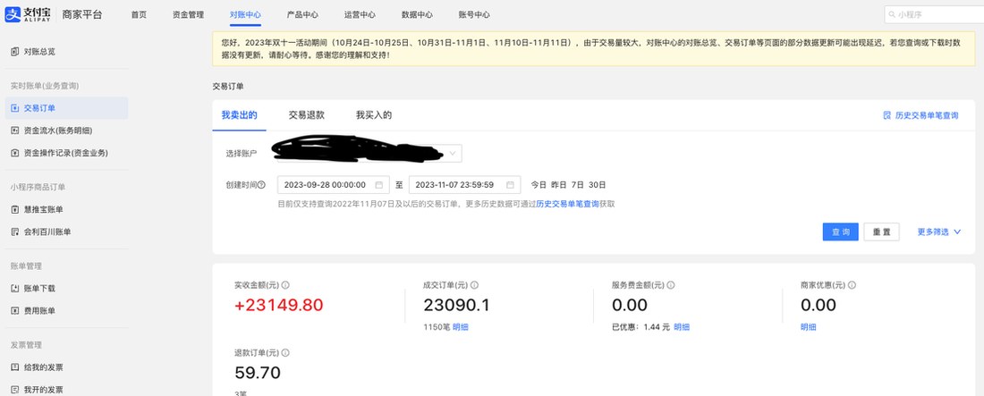
Task: Click the 59.70 refund amount value
Action: (x=258, y=374)
